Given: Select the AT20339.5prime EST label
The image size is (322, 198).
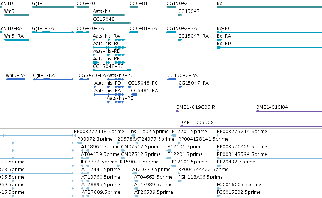Looking at the screenshot, I should (x=151, y=170).
